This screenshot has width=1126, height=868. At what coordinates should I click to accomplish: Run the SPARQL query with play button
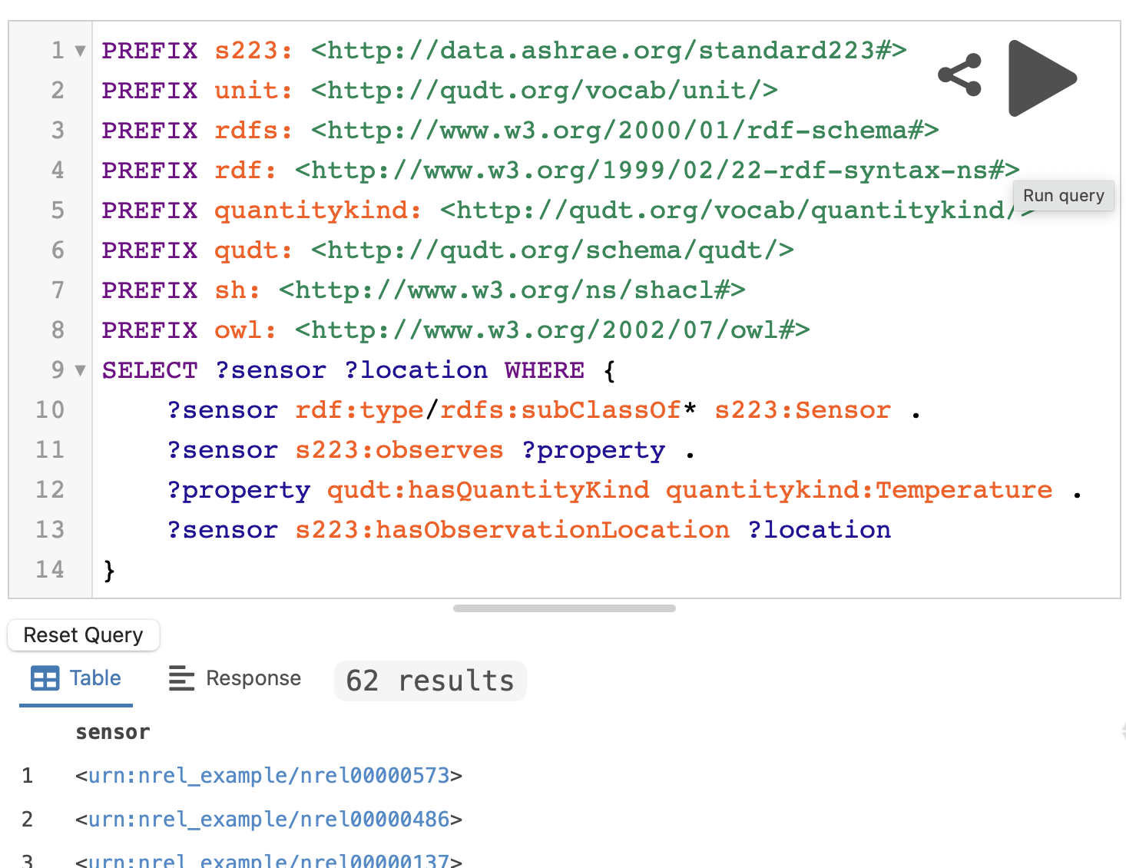tap(1041, 78)
